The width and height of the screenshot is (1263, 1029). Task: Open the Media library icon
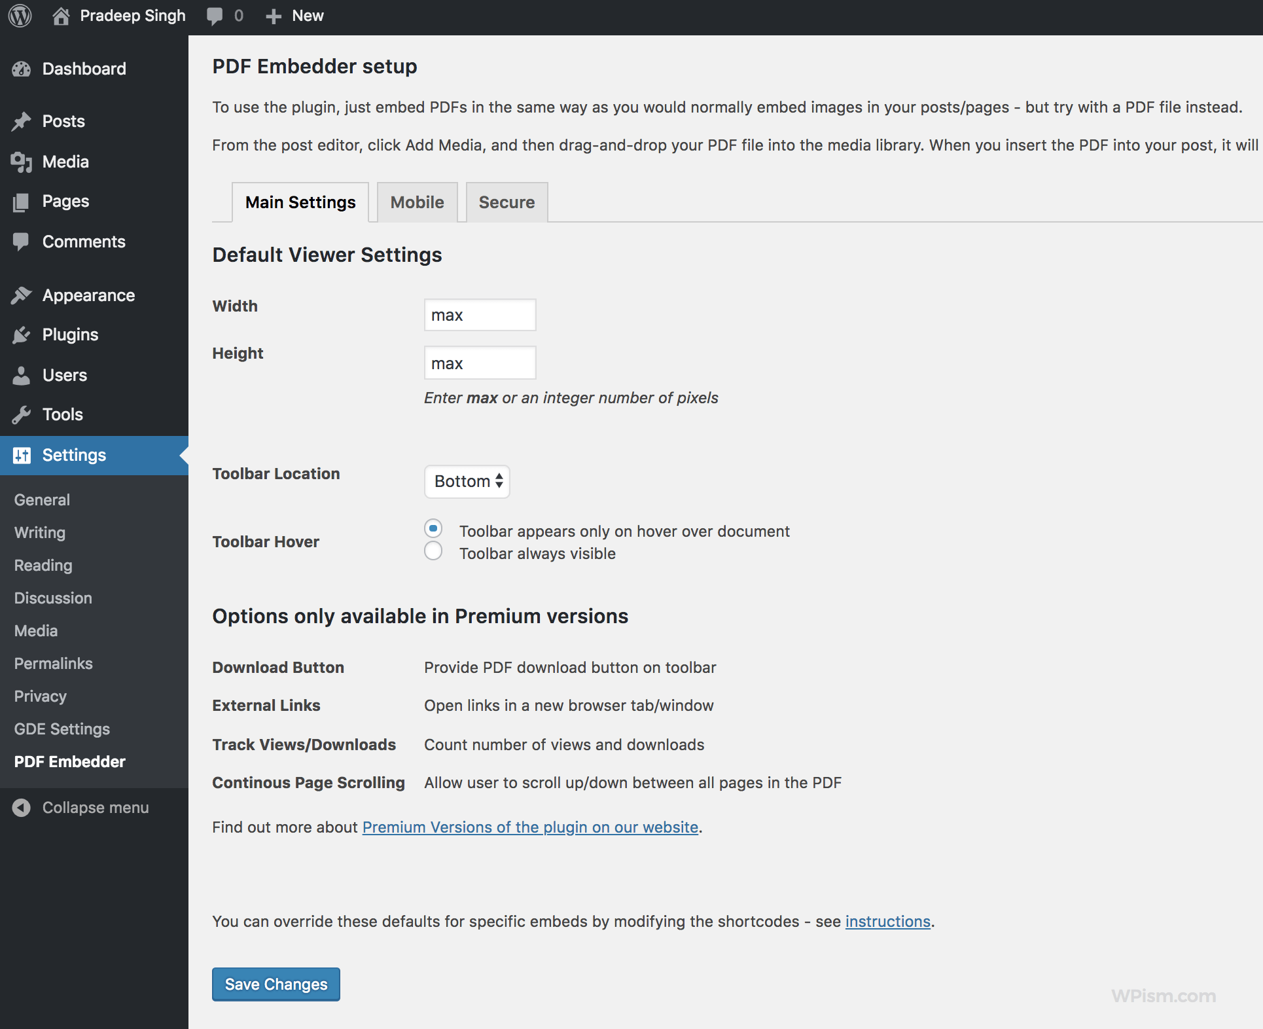point(22,162)
